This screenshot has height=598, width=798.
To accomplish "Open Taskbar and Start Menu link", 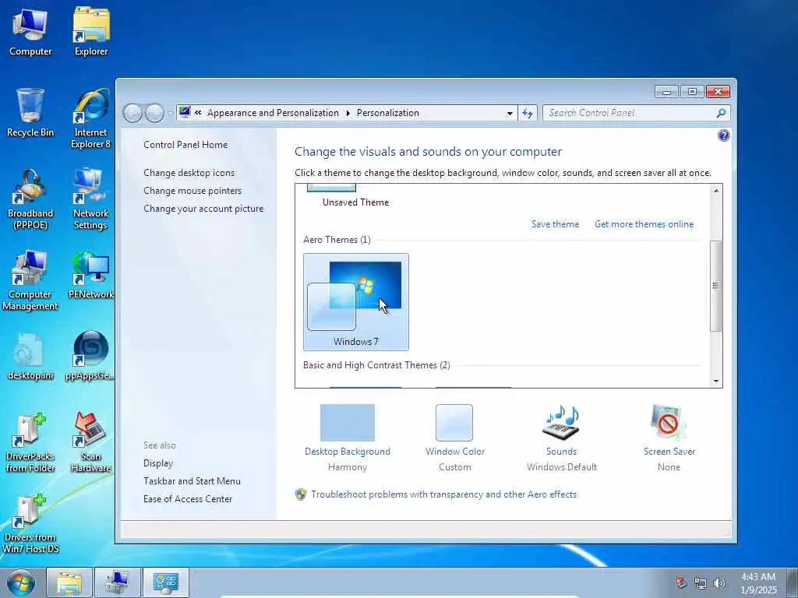I will 192,481.
